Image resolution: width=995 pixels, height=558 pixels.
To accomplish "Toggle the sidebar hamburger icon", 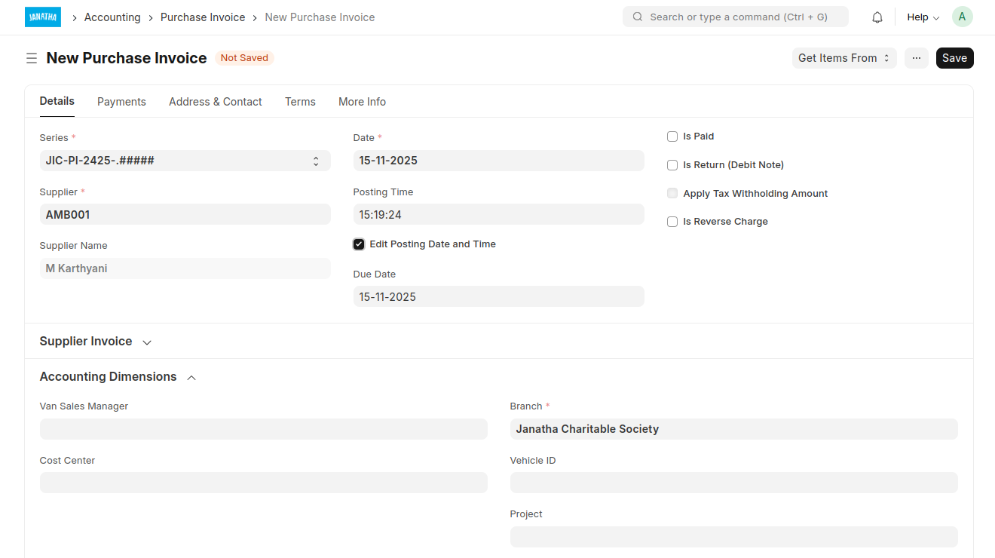I will 32,58.
